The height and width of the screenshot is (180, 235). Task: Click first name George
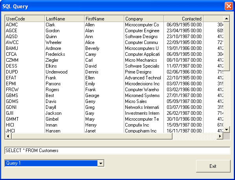click(x=92, y=96)
